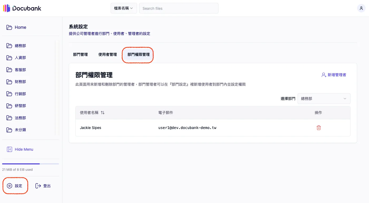Open the user account icon top right

click(x=361, y=8)
